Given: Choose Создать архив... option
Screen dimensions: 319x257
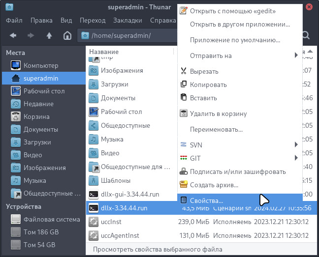Looking at the screenshot, I should pyautogui.click(x=214, y=185).
